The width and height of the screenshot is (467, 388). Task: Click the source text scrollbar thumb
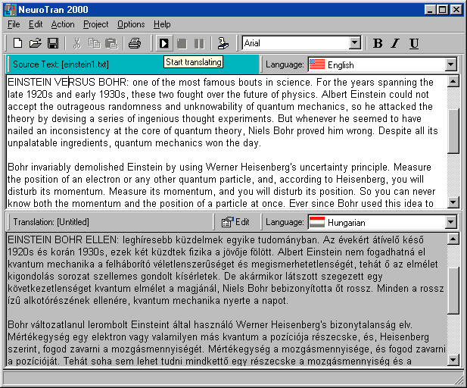click(453, 130)
